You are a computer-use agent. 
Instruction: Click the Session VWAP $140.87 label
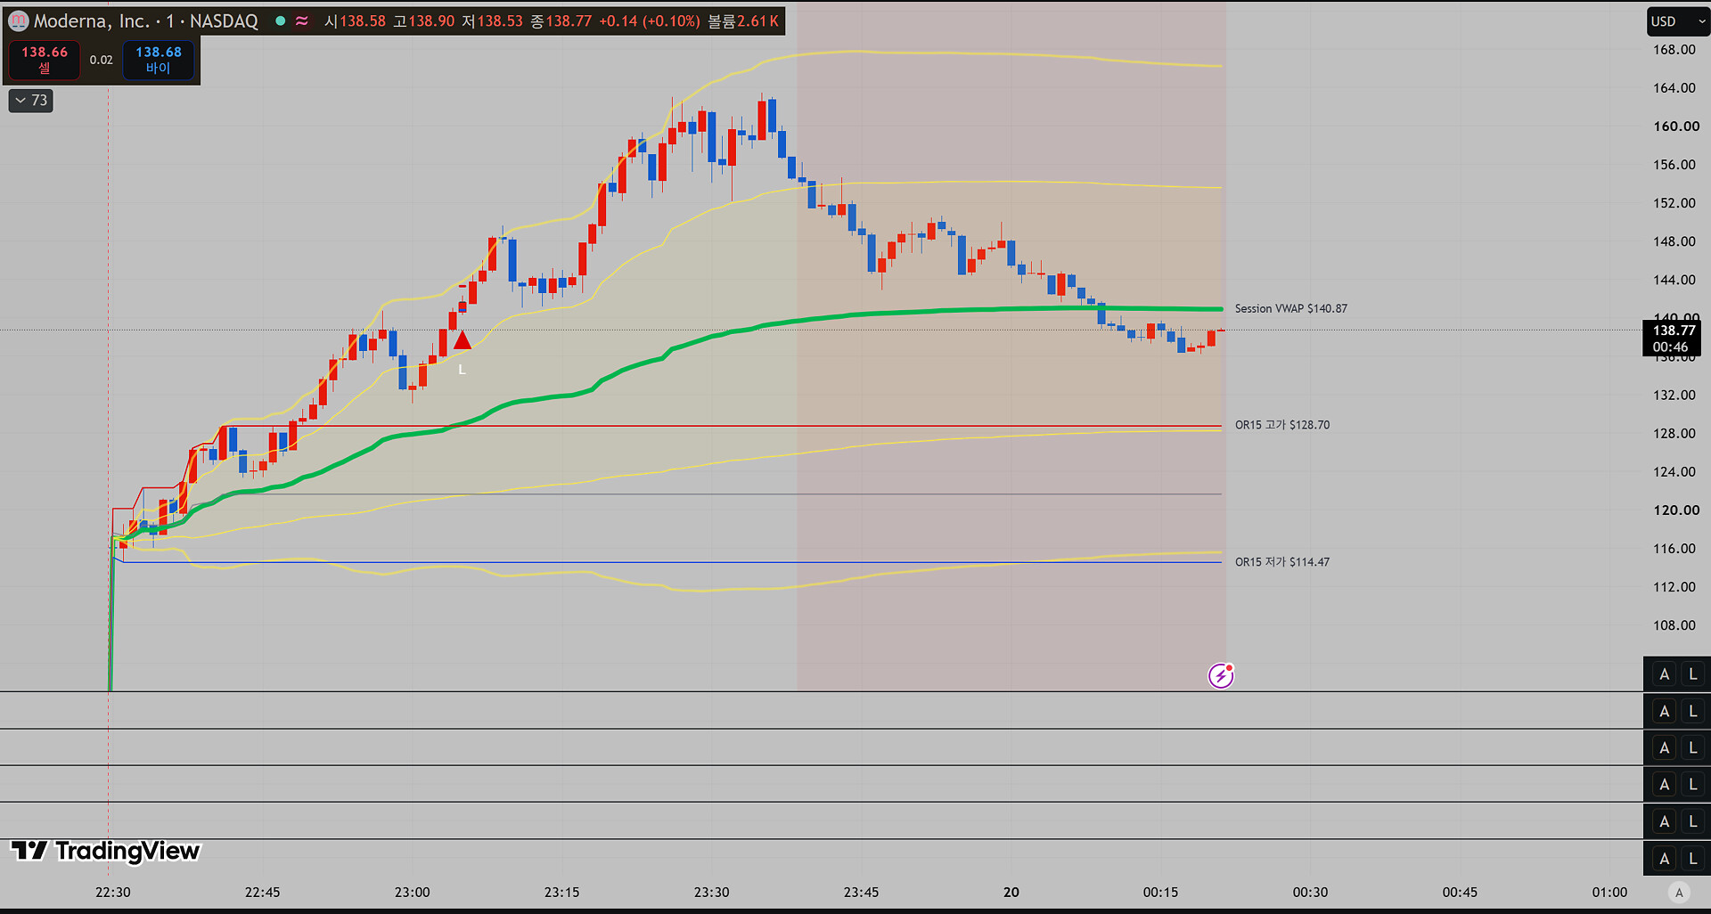pyautogui.click(x=1290, y=308)
